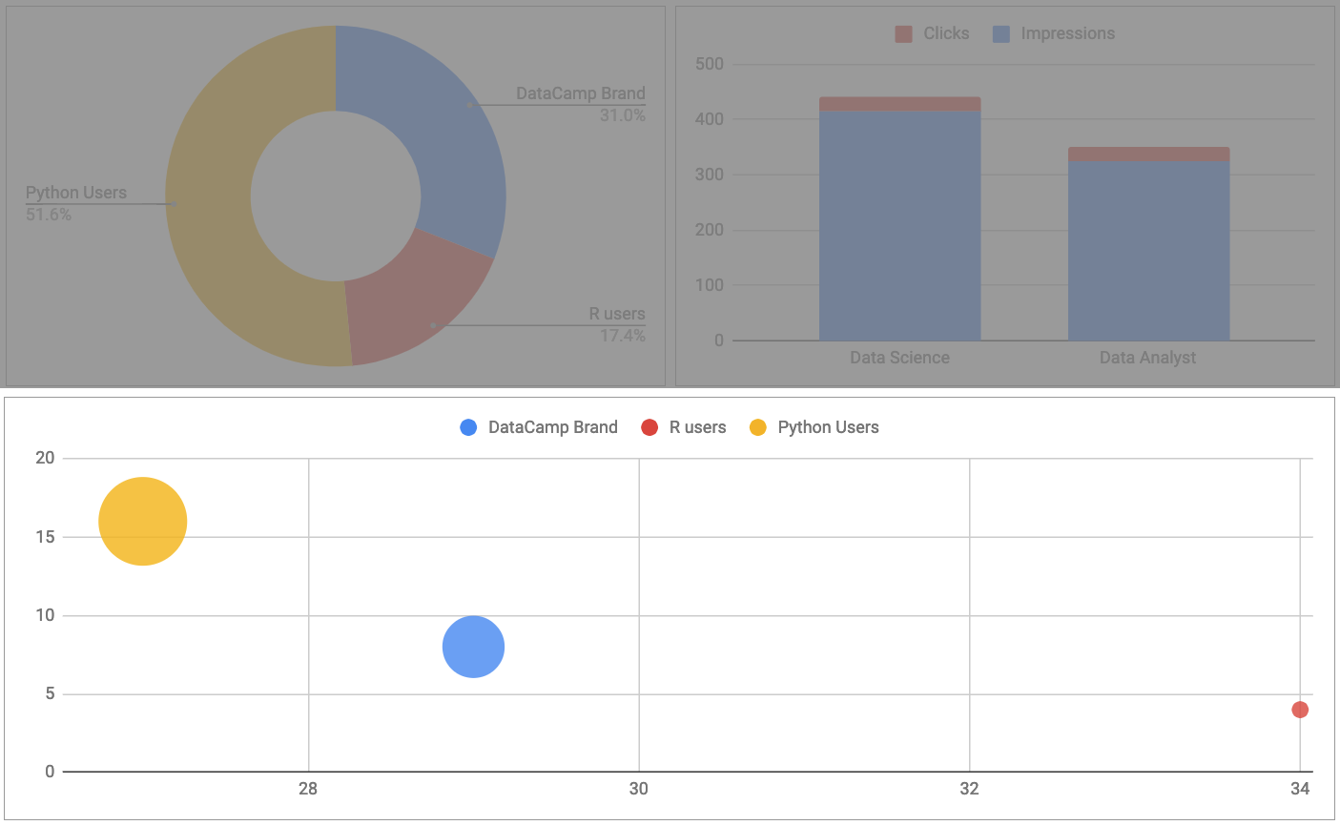Click the Clicks legend swatch in bar chart
The width and height of the screenshot is (1340, 825).
903,33
